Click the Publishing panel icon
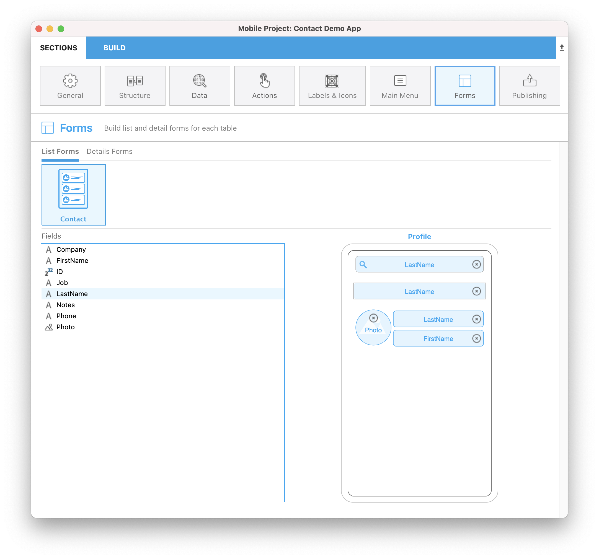The image size is (599, 559). (529, 85)
